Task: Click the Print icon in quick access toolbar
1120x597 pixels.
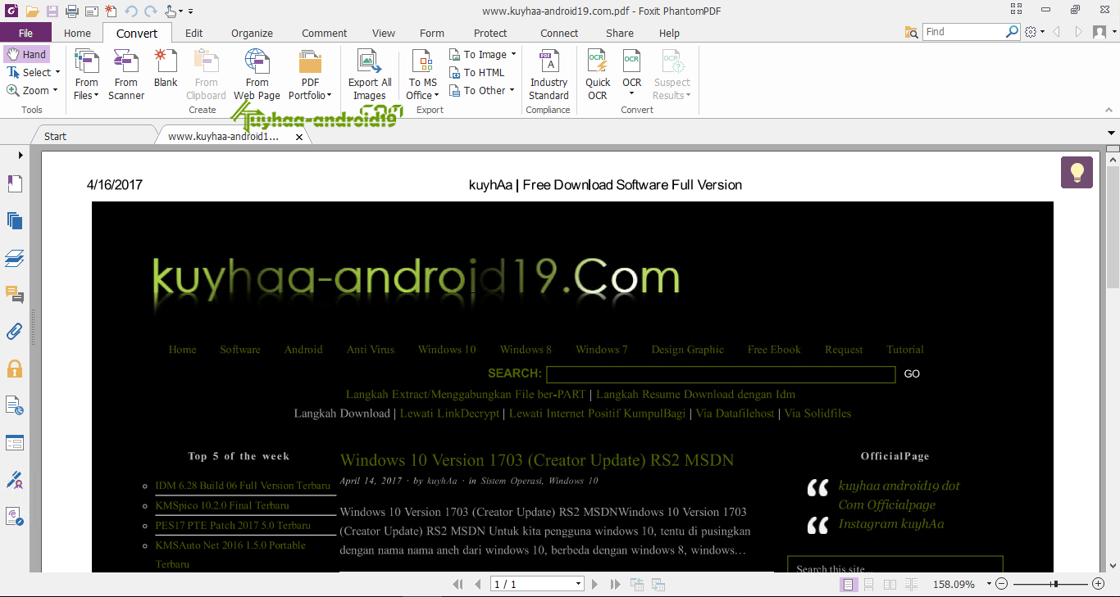Action: coord(72,11)
